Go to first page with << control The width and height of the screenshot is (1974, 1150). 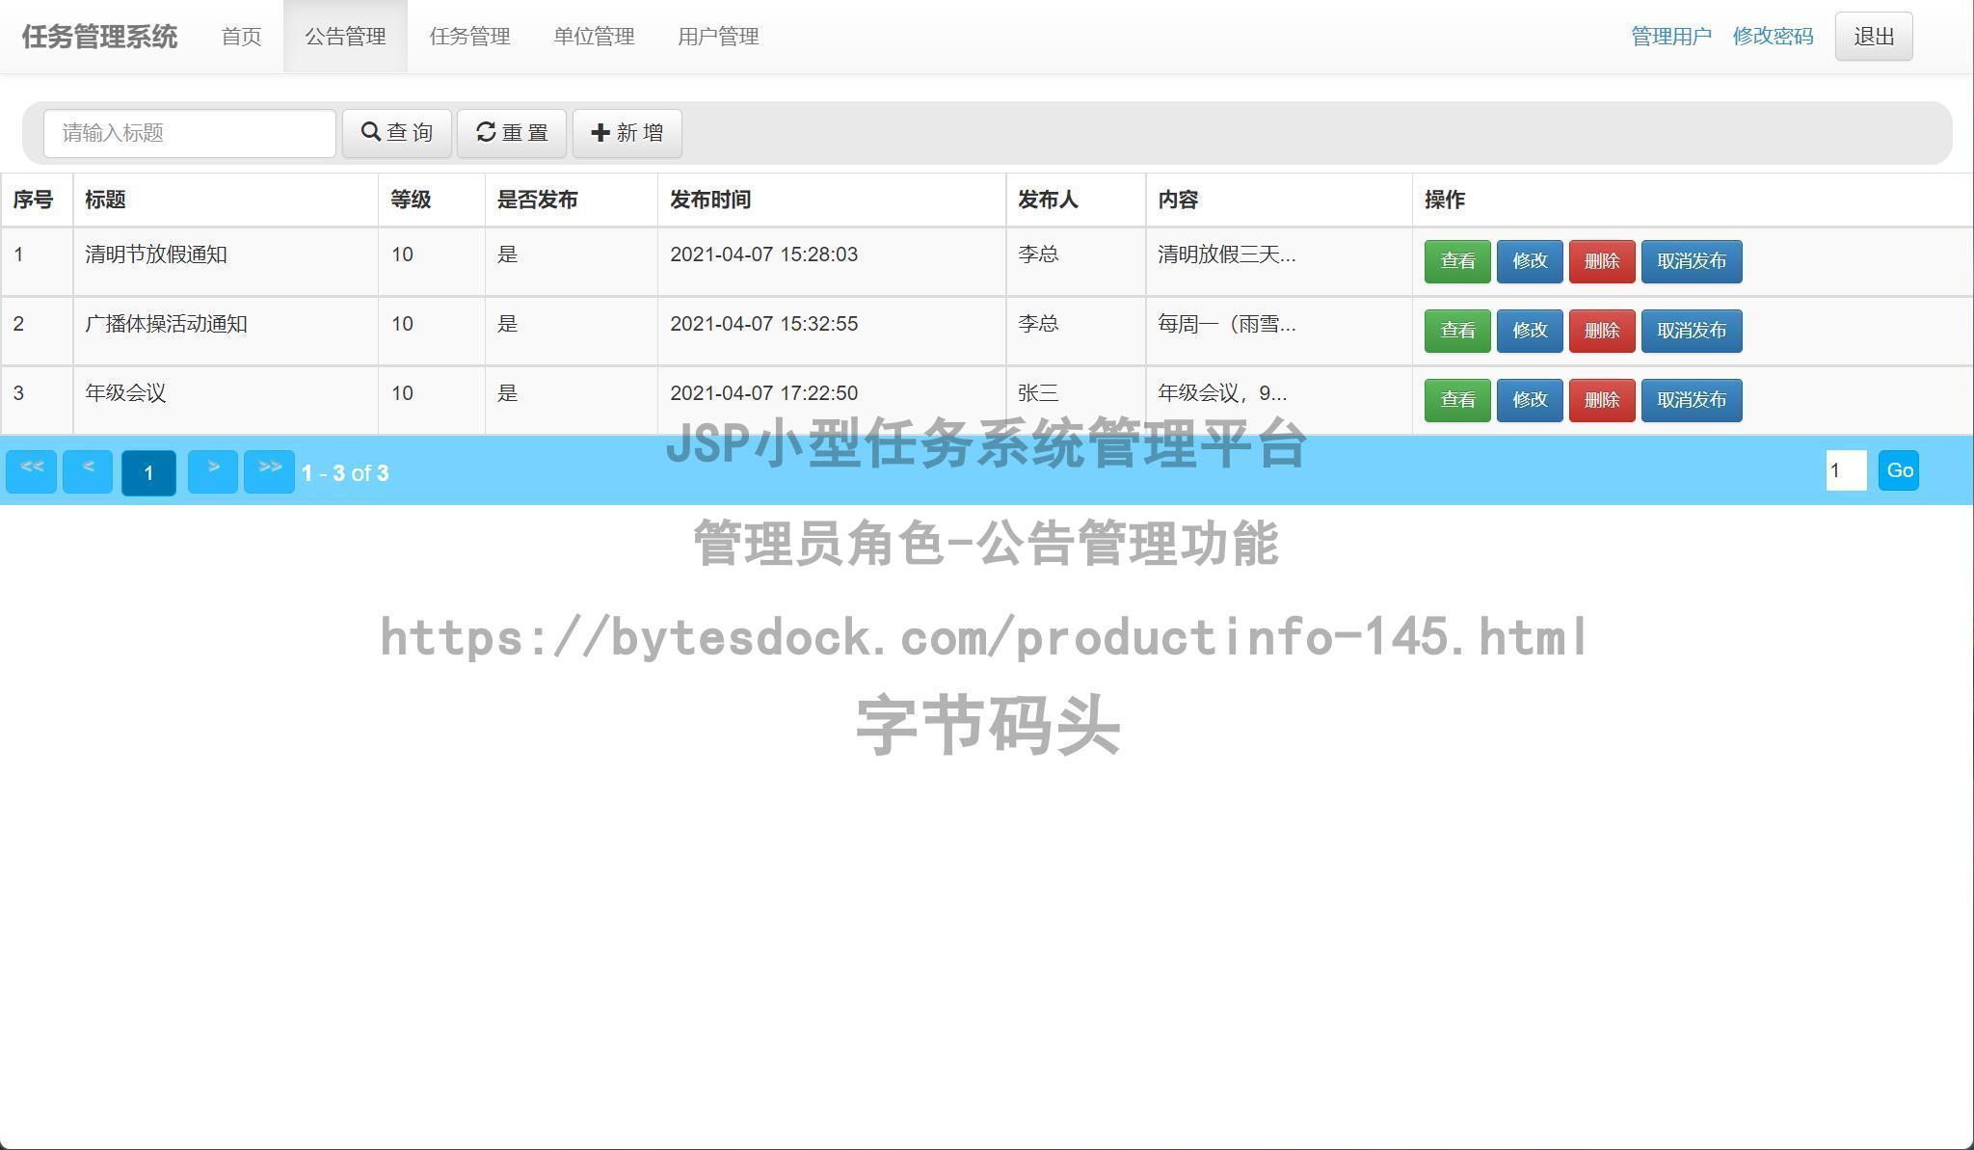[x=30, y=471]
